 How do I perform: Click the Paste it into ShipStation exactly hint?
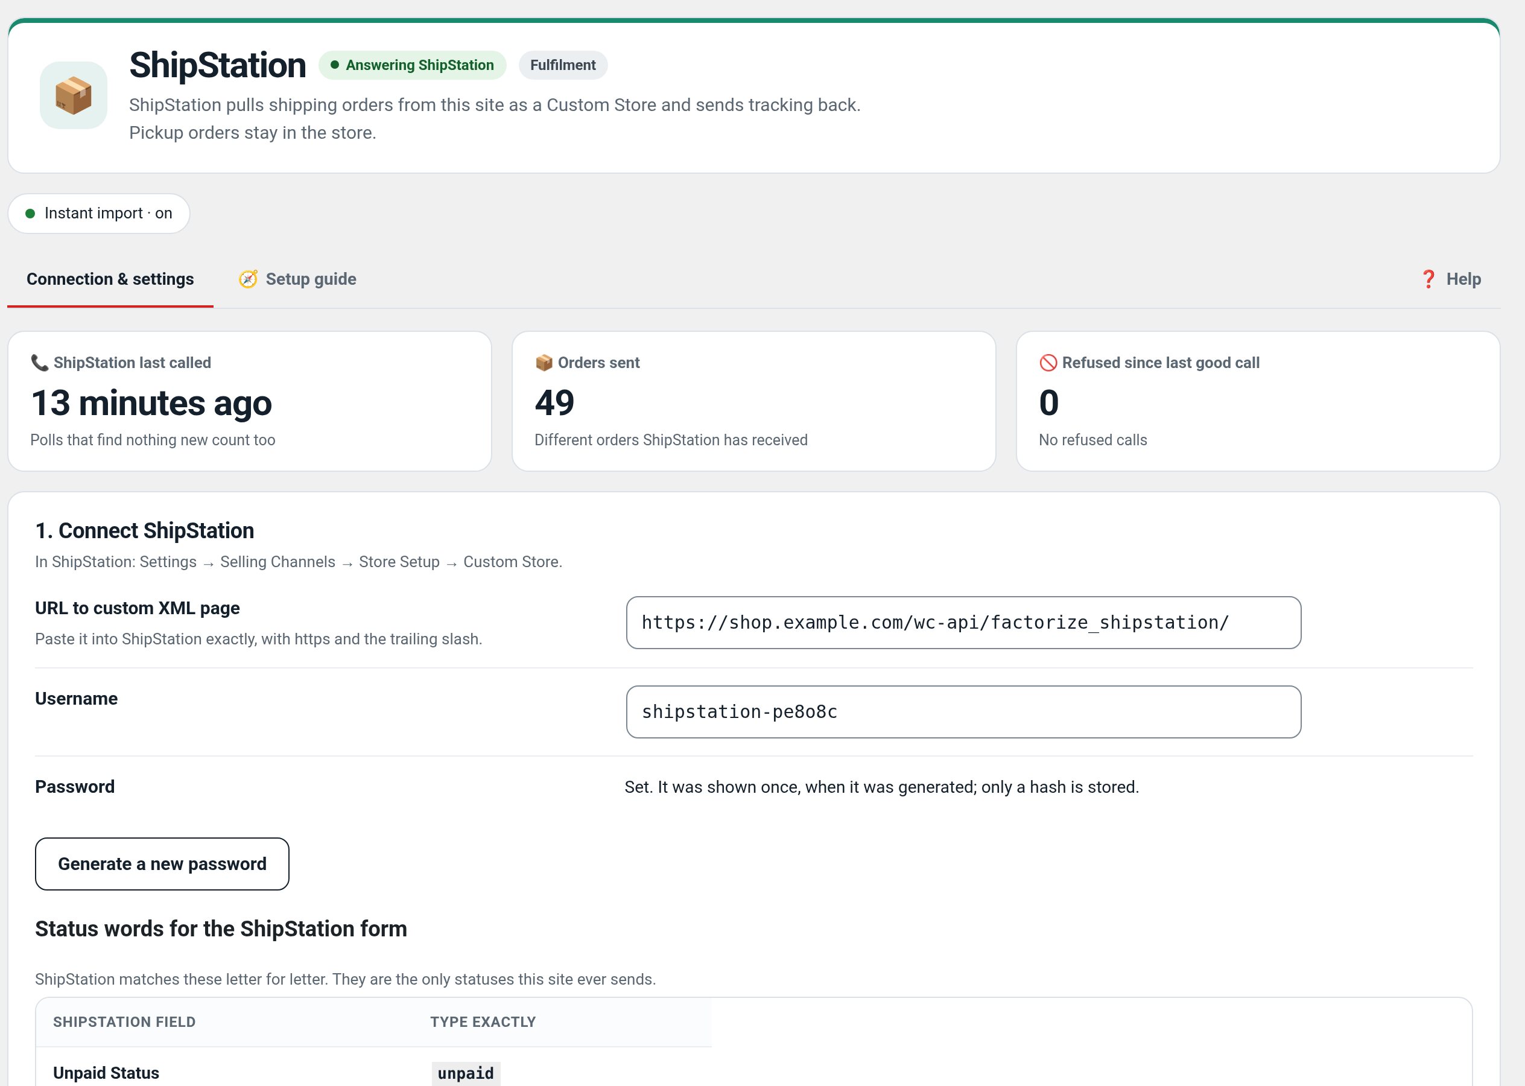259,640
